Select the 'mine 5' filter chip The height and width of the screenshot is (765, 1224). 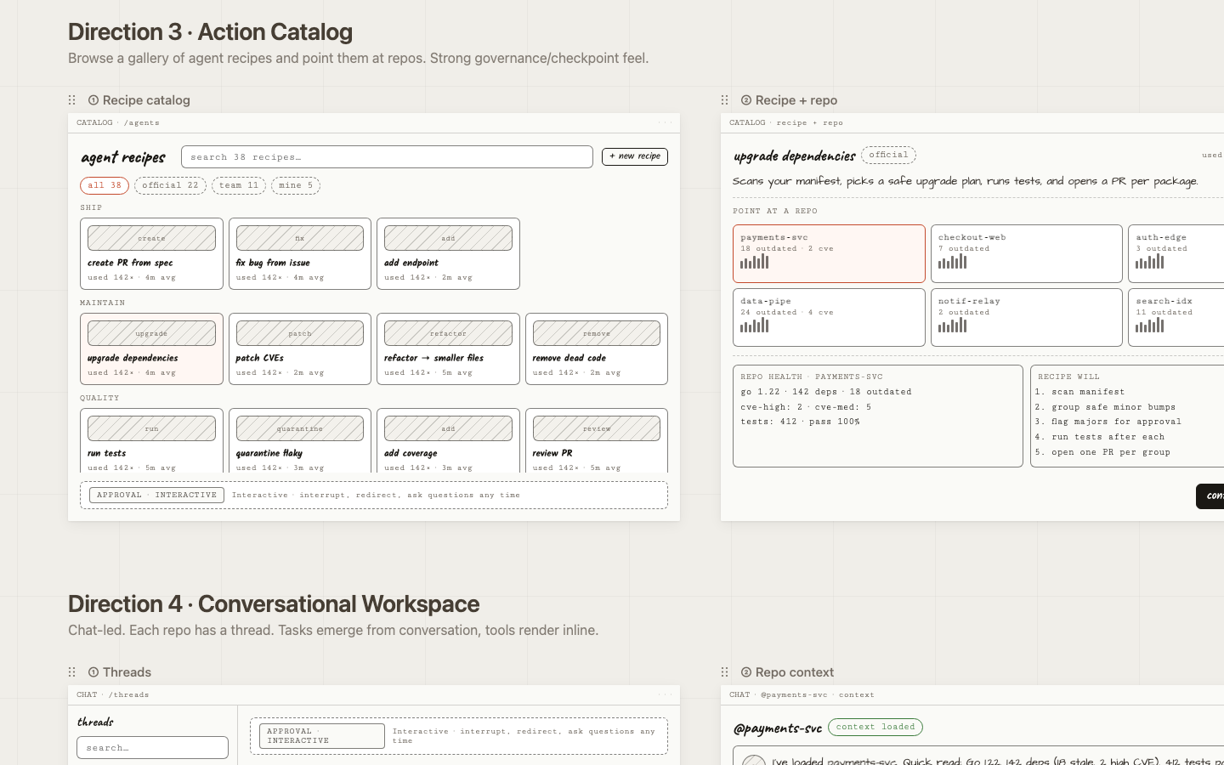(x=296, y=185)
